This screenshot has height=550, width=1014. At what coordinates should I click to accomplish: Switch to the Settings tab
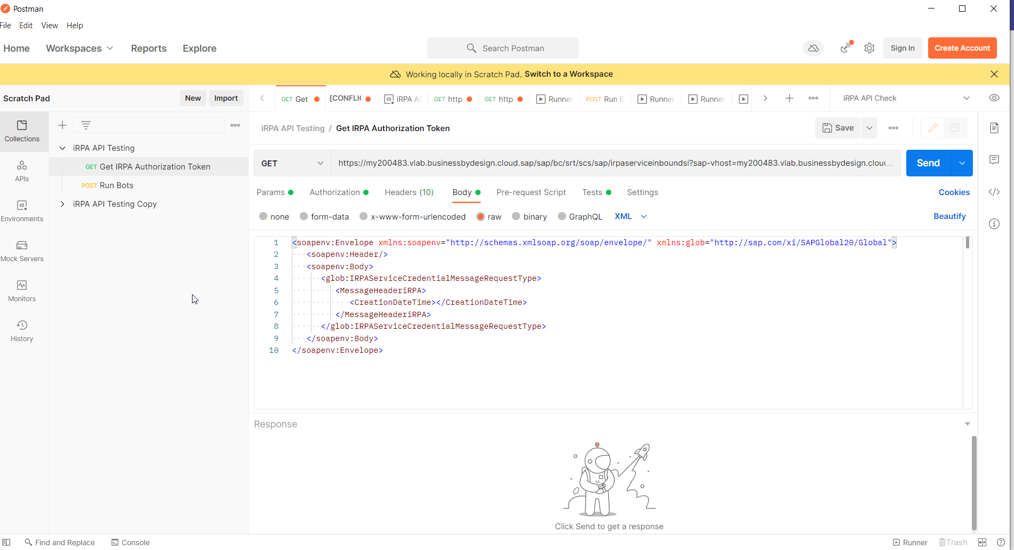(642, 192)
